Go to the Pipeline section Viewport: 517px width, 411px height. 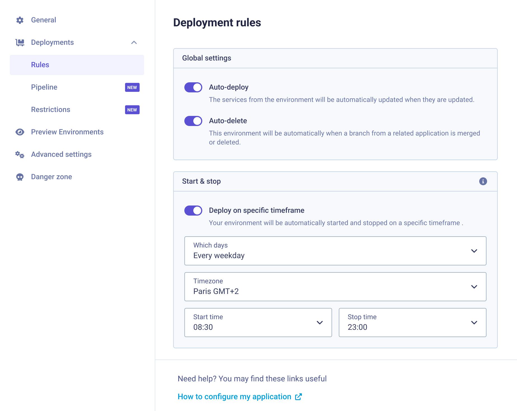tap(44, 87)
